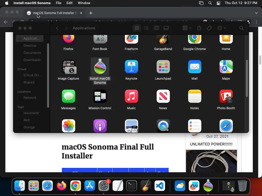Open the Mail app icon
Screen dimensions: 262x196
(x=194, y=67)
